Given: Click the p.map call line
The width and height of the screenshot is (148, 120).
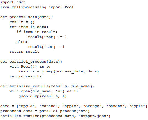Looking at the screenshot, I should point(59,71).
